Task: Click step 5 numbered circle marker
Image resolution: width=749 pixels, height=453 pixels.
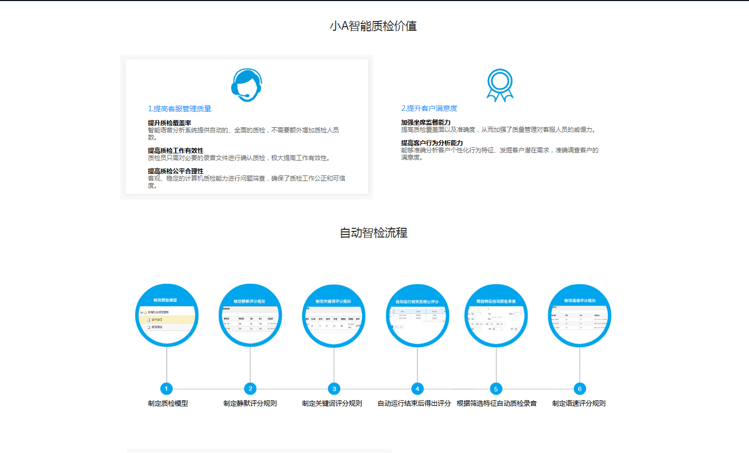Action: click(x=496, y=389)
